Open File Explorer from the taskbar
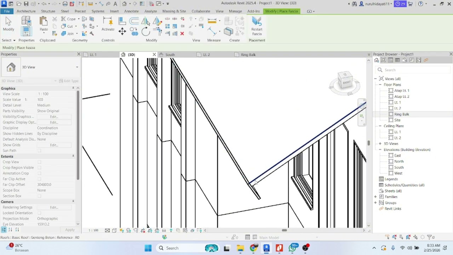 point(240,248)
